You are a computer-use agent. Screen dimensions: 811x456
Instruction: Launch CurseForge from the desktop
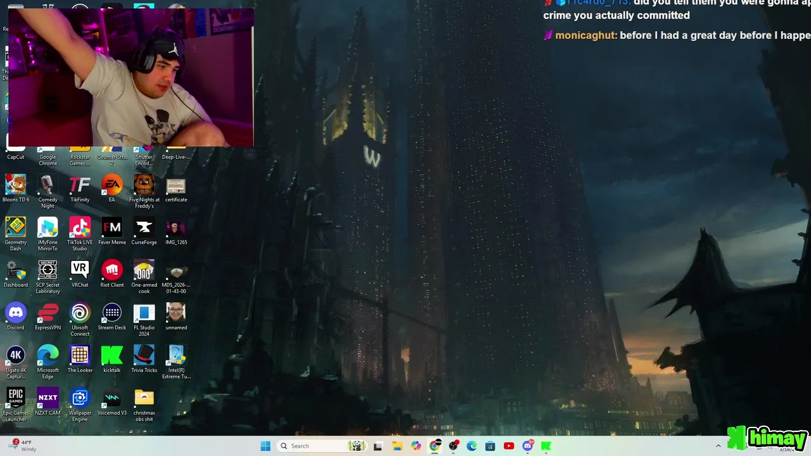coord(144,232)
